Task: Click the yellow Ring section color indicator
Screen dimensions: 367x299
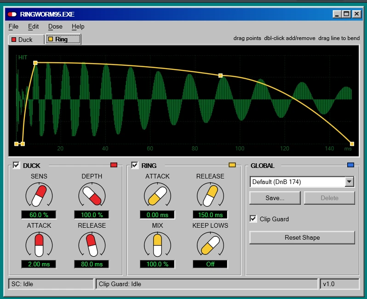Action: 232,165
